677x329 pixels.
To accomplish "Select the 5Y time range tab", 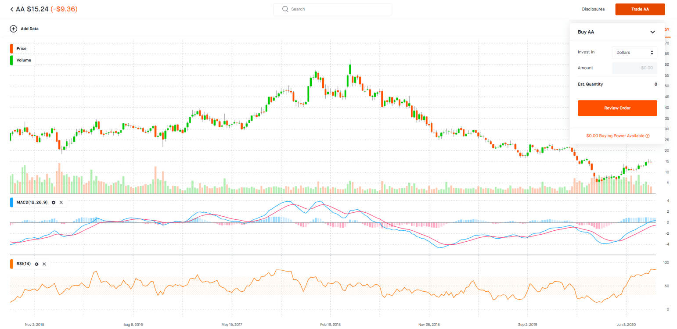I will 666,29.
